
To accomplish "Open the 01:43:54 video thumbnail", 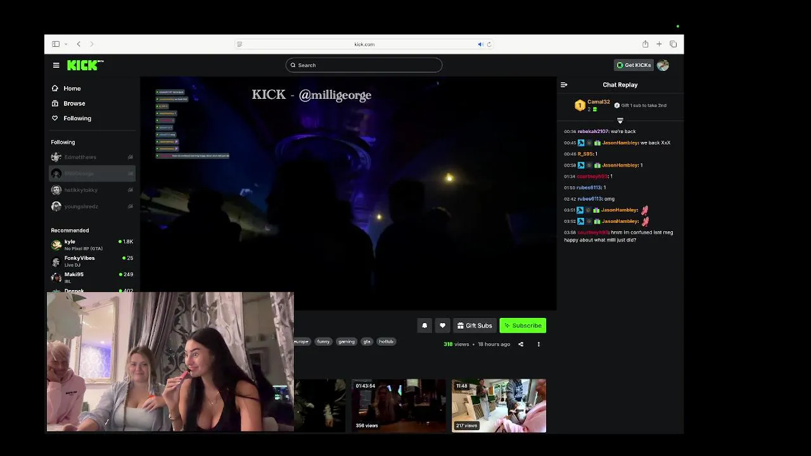I will (x=399, y=405).
